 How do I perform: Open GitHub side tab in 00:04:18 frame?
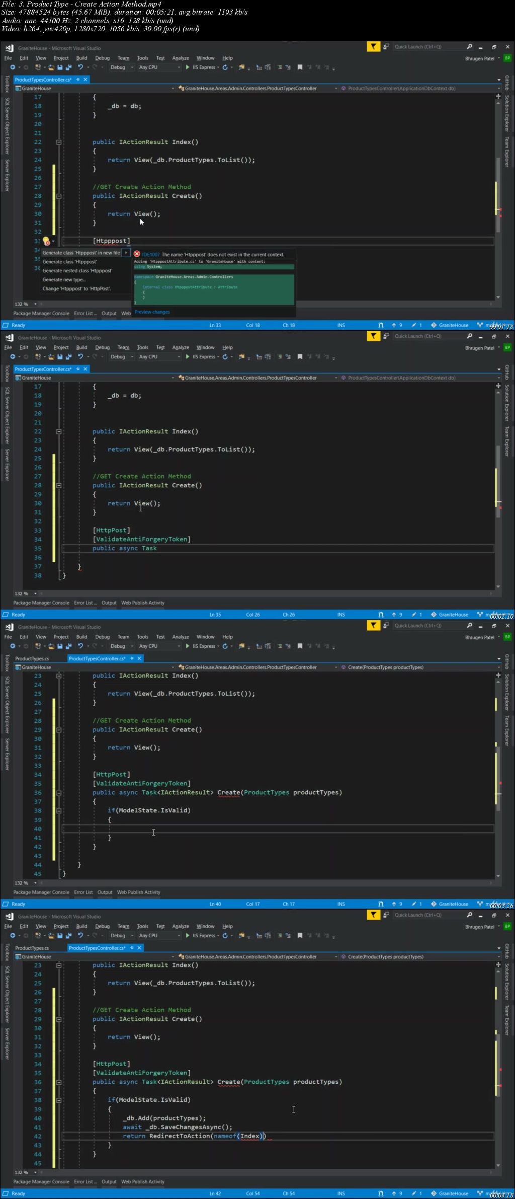click(507, 951)
